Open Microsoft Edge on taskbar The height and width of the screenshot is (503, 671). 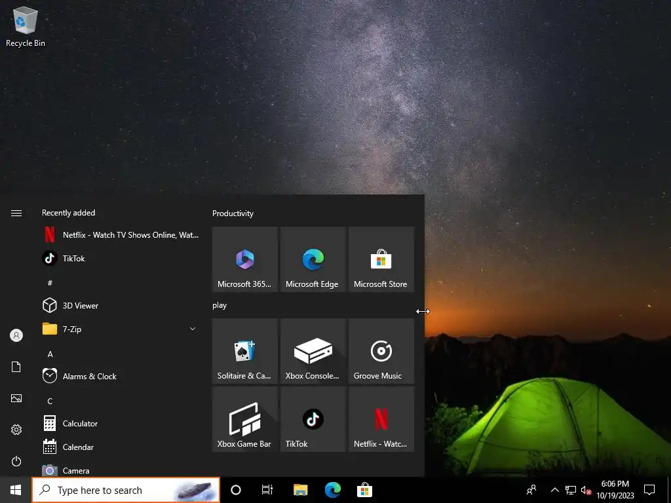(x=332, y=490)
